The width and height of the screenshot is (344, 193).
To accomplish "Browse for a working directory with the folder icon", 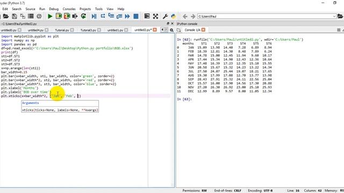I will click(x=340, y=16).
